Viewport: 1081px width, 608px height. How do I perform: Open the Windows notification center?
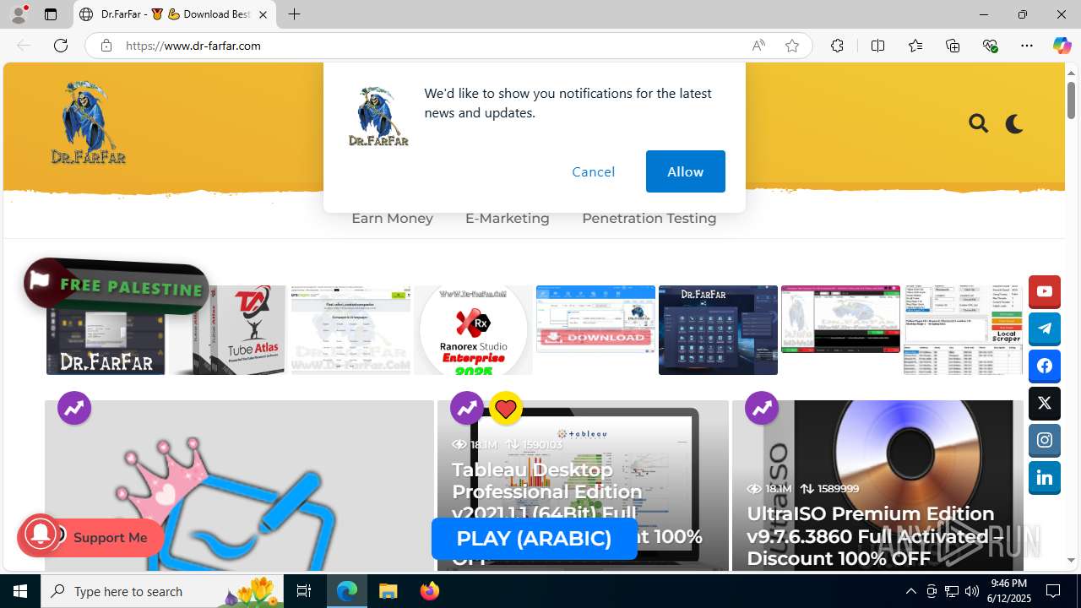[x=1053, y=591]
